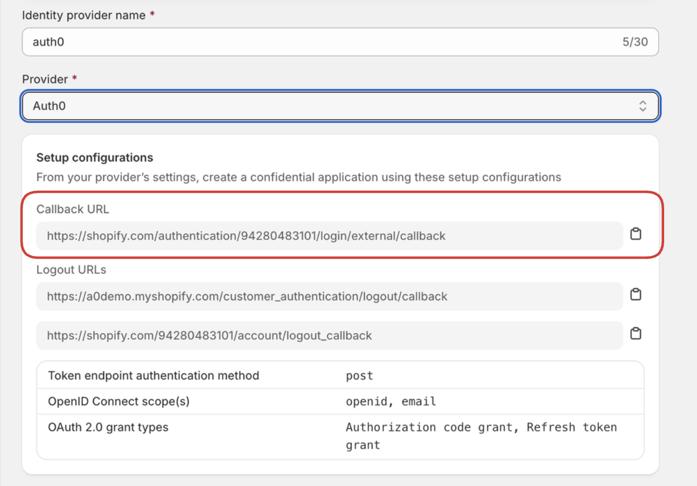Click the 5/30 character counter
The height and width of the screenshot is (486, 697).
[x=635, y=42]
